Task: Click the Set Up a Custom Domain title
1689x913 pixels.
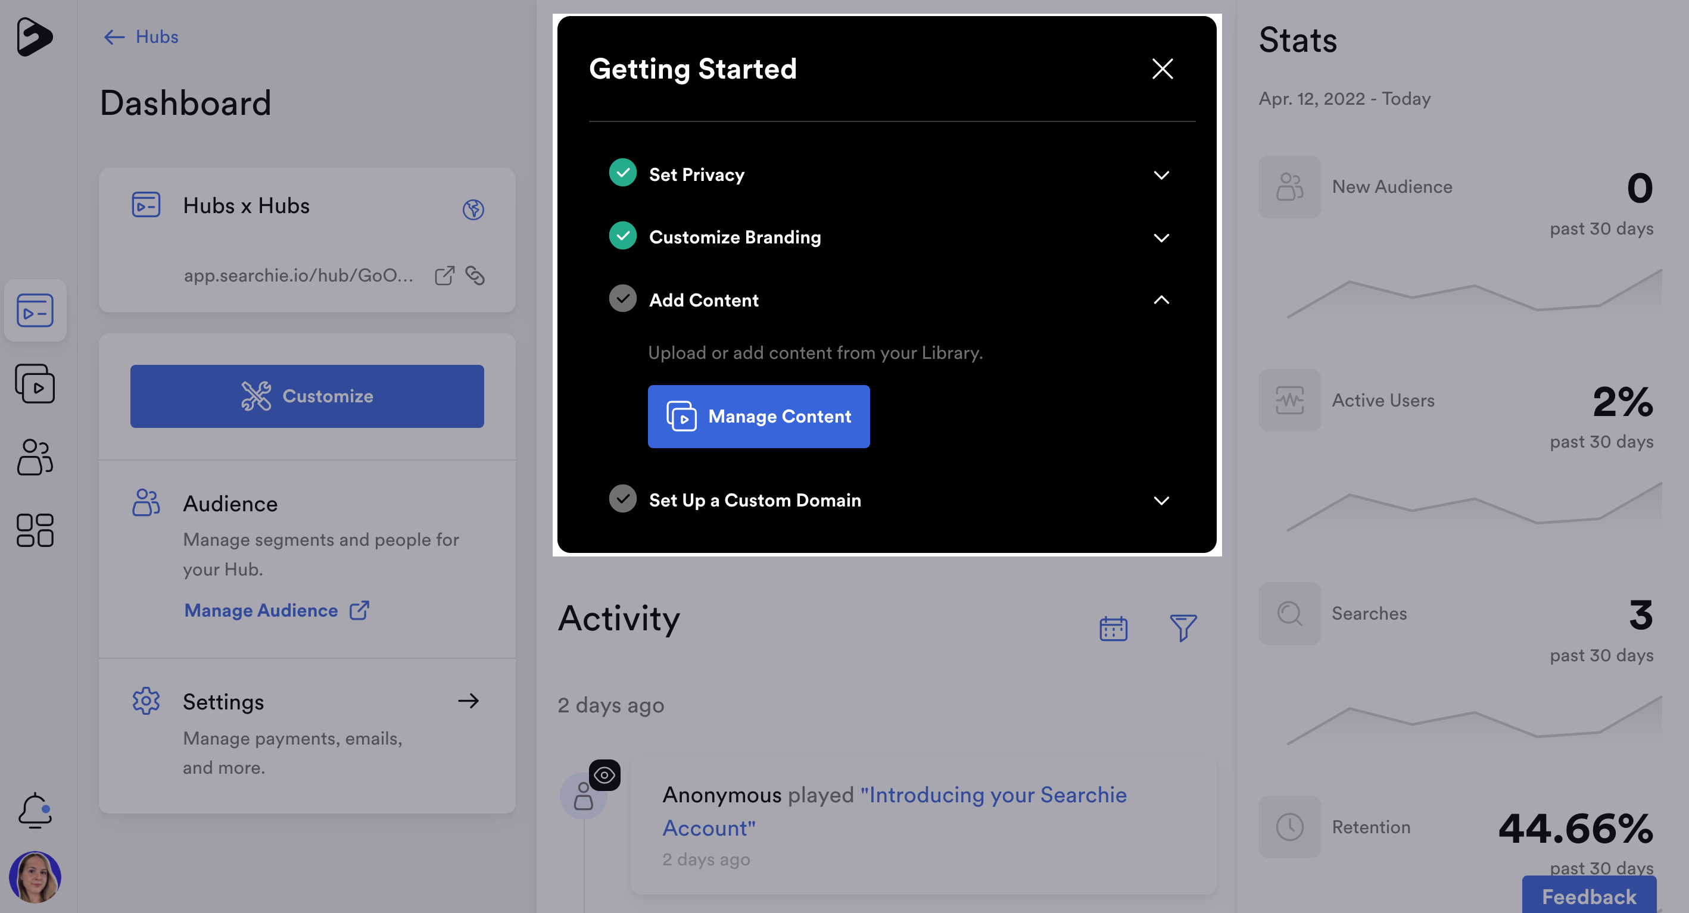Action: [x=755, y=501]
